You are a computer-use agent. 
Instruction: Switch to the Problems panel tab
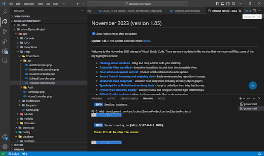click(x=97, y=99)
